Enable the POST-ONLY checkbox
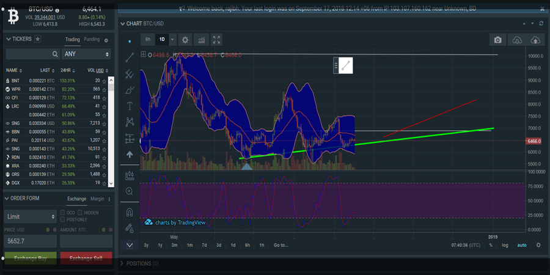The image size is (550, 275). pyautogui.click(x=62, y=219)
